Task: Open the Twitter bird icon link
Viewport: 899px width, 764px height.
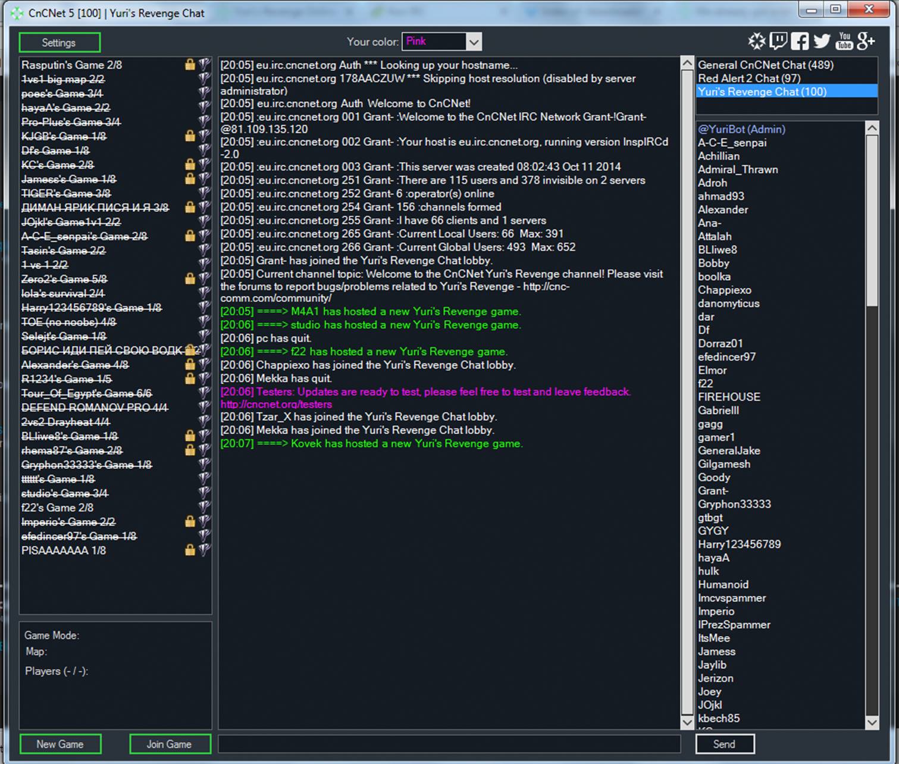Action: coord(822,41)
